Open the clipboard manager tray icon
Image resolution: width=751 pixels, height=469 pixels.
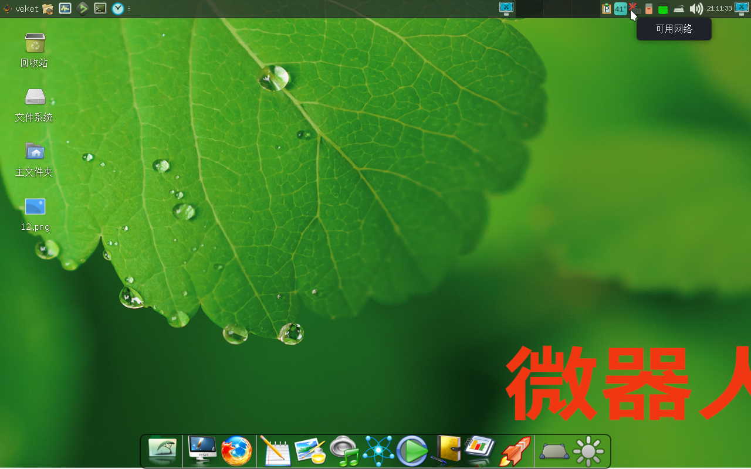(x=607, y=9)
